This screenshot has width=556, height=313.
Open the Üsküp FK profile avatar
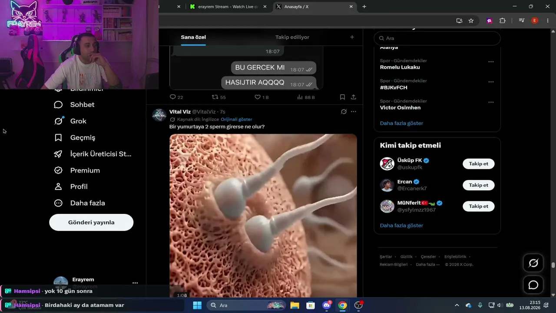coord(387,164)
